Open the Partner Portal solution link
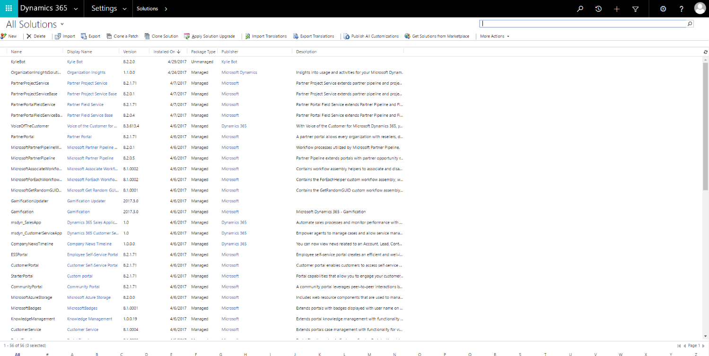The image size is (709, 356). point(79,137)
